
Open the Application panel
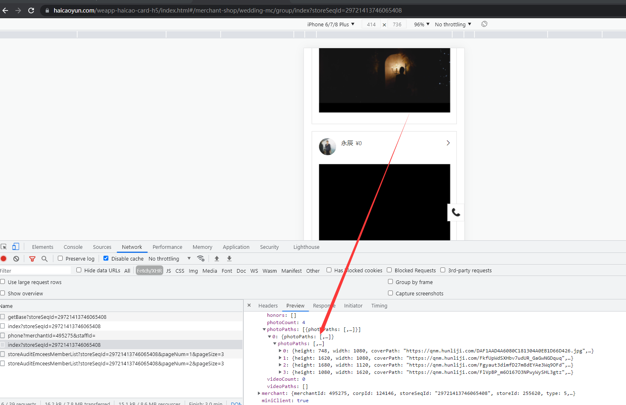coord(236,247)
